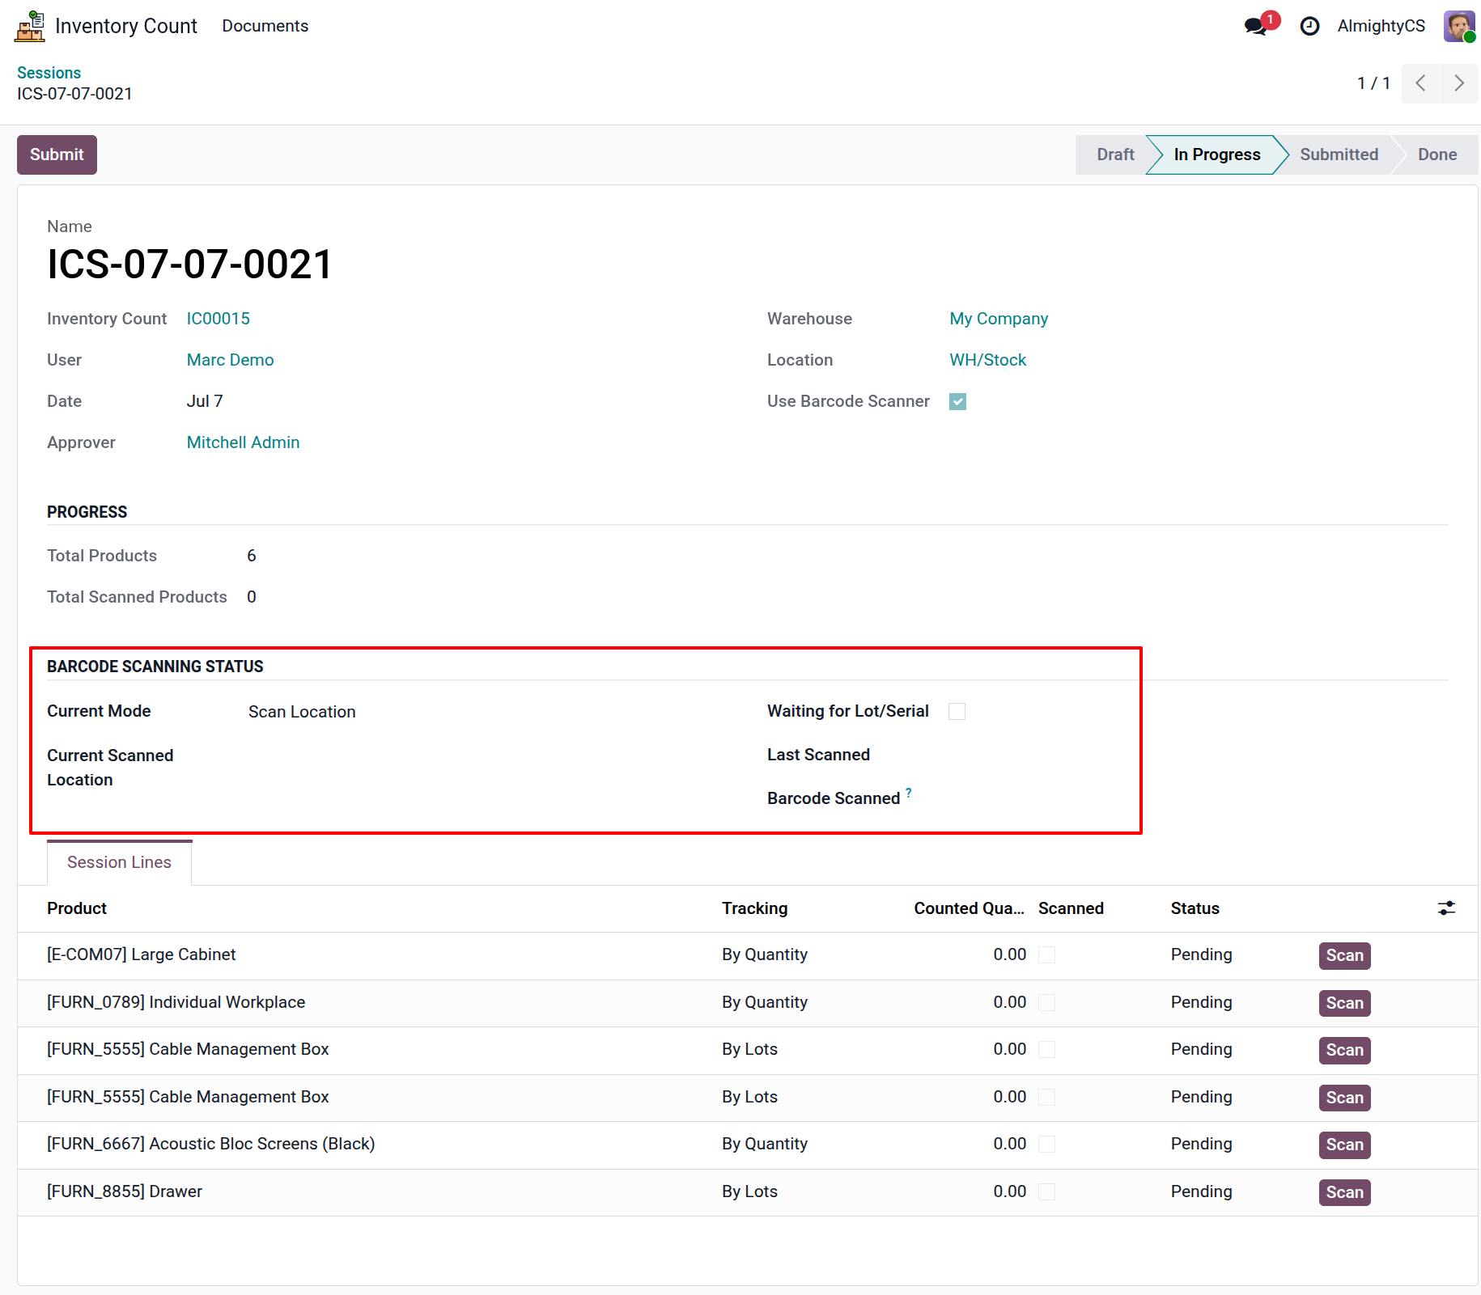Sort by Scanned column header
This screenshot has width=1481, height=1295.
[x=1071, y=908]
